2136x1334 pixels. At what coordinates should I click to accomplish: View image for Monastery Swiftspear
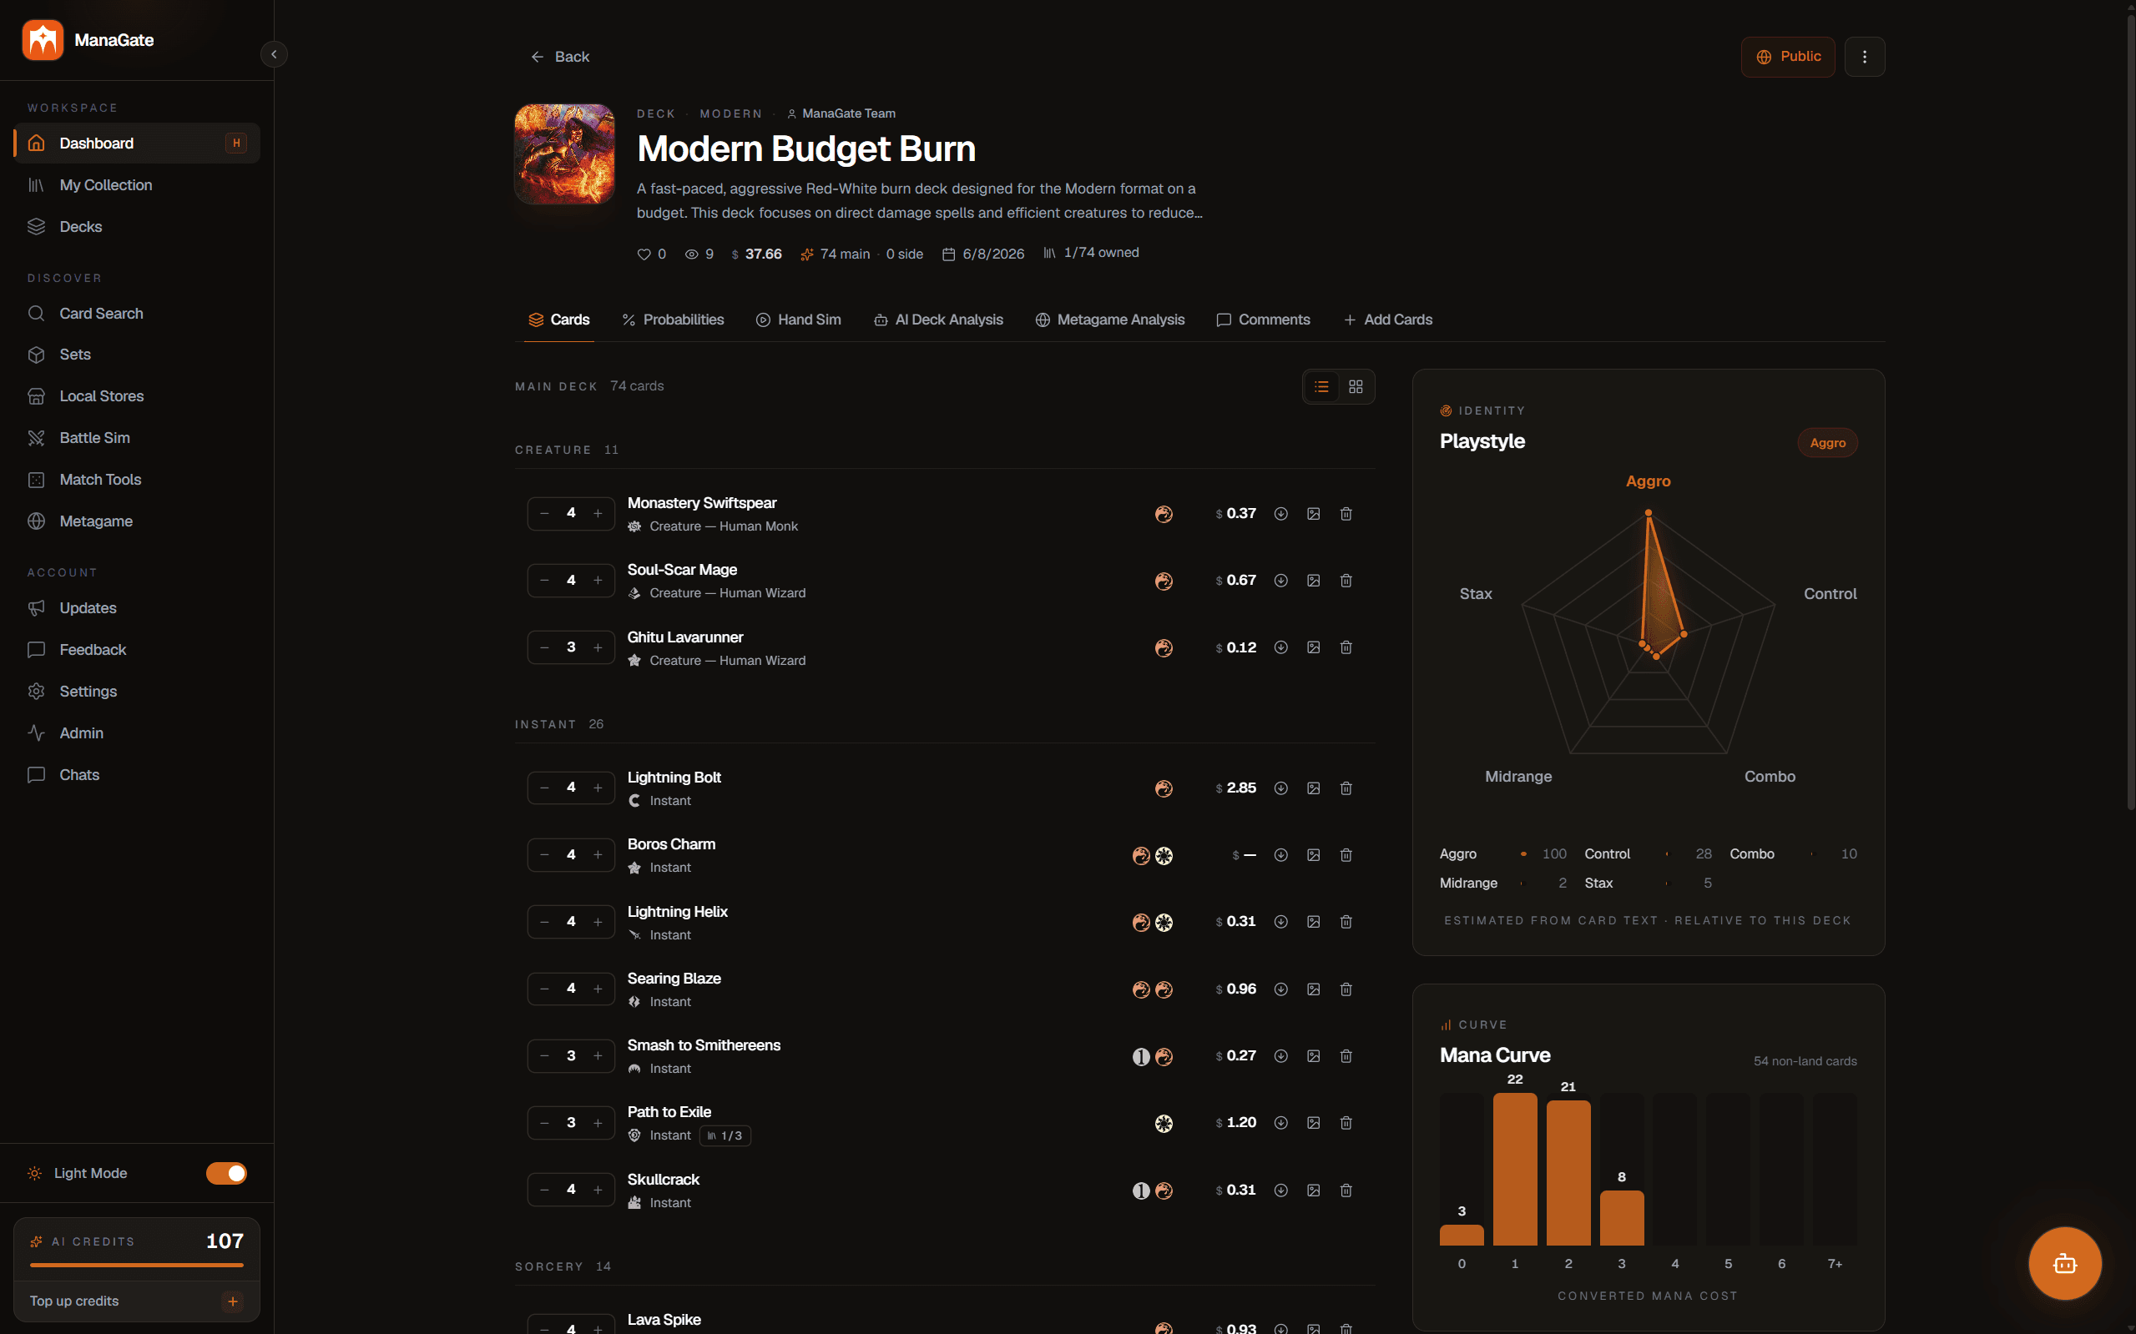(x=1313, y=513)
